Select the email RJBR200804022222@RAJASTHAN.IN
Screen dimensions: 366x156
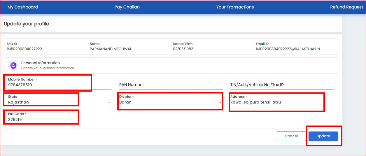(x=288, y=49)
